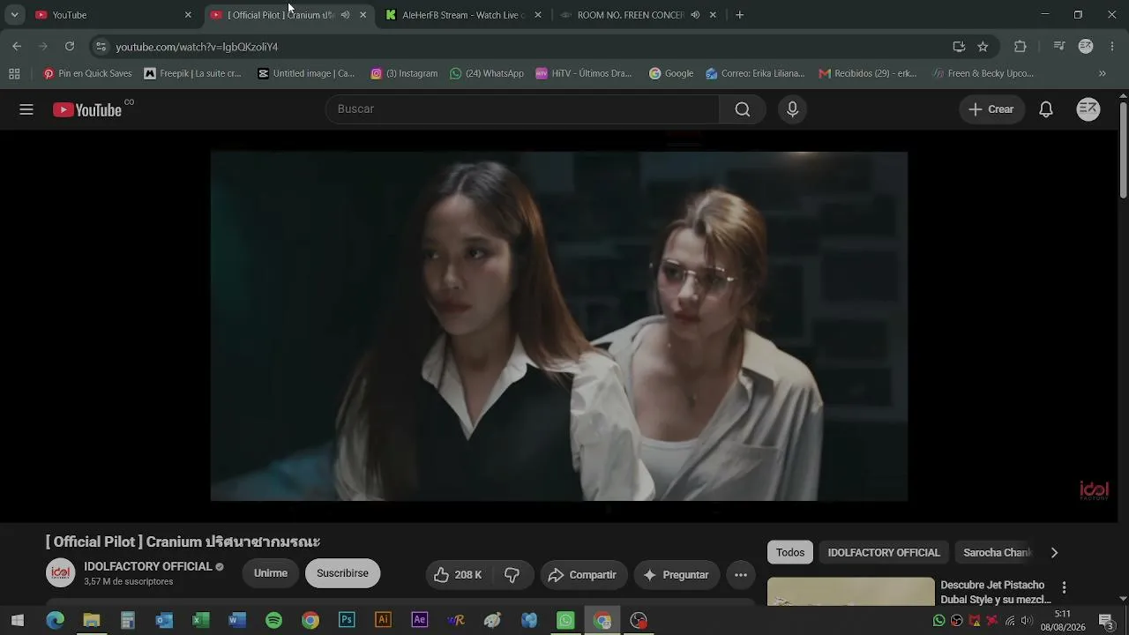This screenshot has width=1129, height=635.
Task: Open the Chrome extensions puzzle icon
Action: click(x=1021, y=47)
